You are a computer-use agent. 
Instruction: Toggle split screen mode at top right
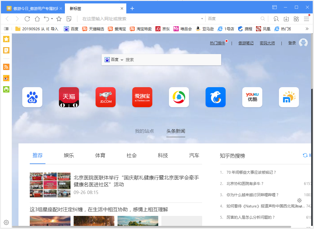[275, 7]
